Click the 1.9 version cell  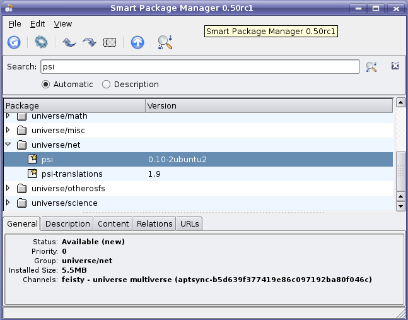coord(154,174)
